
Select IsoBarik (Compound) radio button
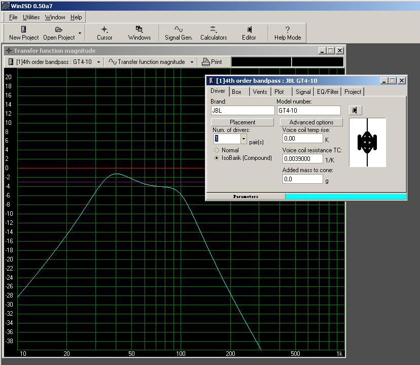[217, 158]
